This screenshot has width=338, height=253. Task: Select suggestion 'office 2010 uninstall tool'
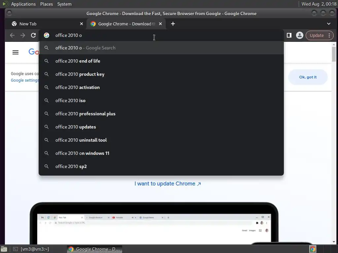click(161, 140)
